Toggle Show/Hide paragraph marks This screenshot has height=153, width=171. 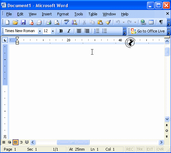coord(161,22)
